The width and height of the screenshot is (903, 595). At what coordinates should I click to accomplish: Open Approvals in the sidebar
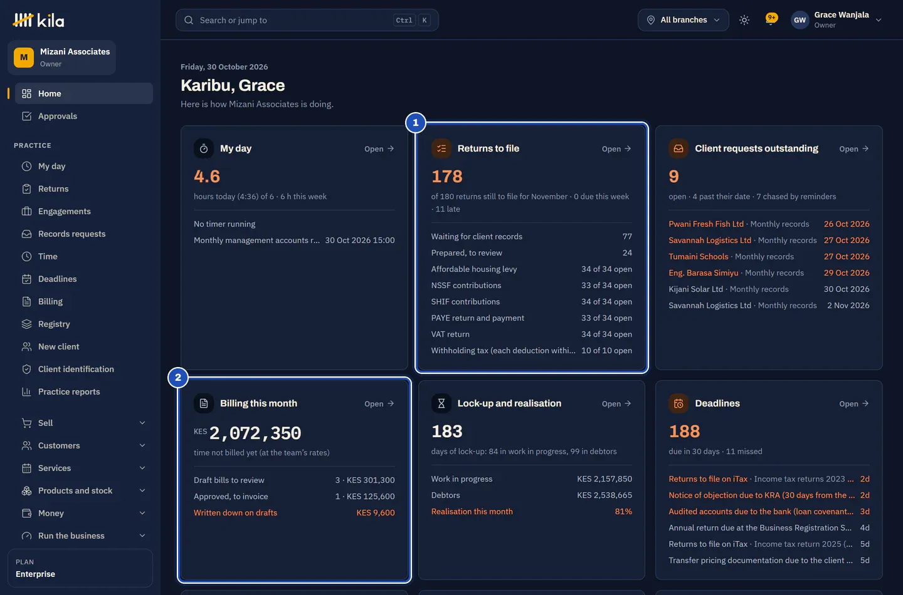(x=84, y=116)
